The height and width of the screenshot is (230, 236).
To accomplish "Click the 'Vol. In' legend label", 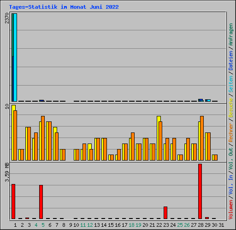I will 231,185.
